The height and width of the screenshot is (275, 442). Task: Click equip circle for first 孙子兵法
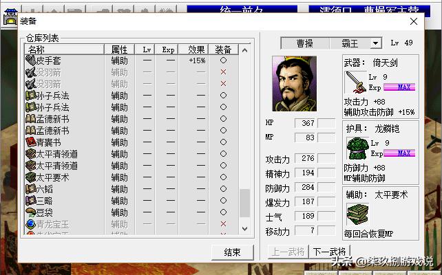(223, 96)
